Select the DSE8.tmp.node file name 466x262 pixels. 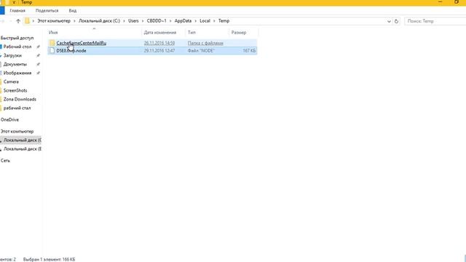(x=71, y=51)
